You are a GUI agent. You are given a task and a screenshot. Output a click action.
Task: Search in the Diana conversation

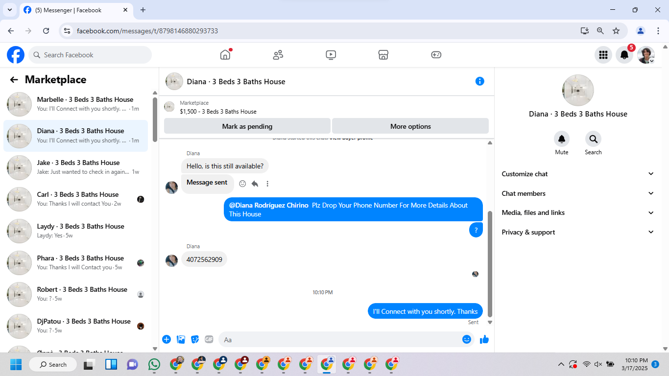593,140
